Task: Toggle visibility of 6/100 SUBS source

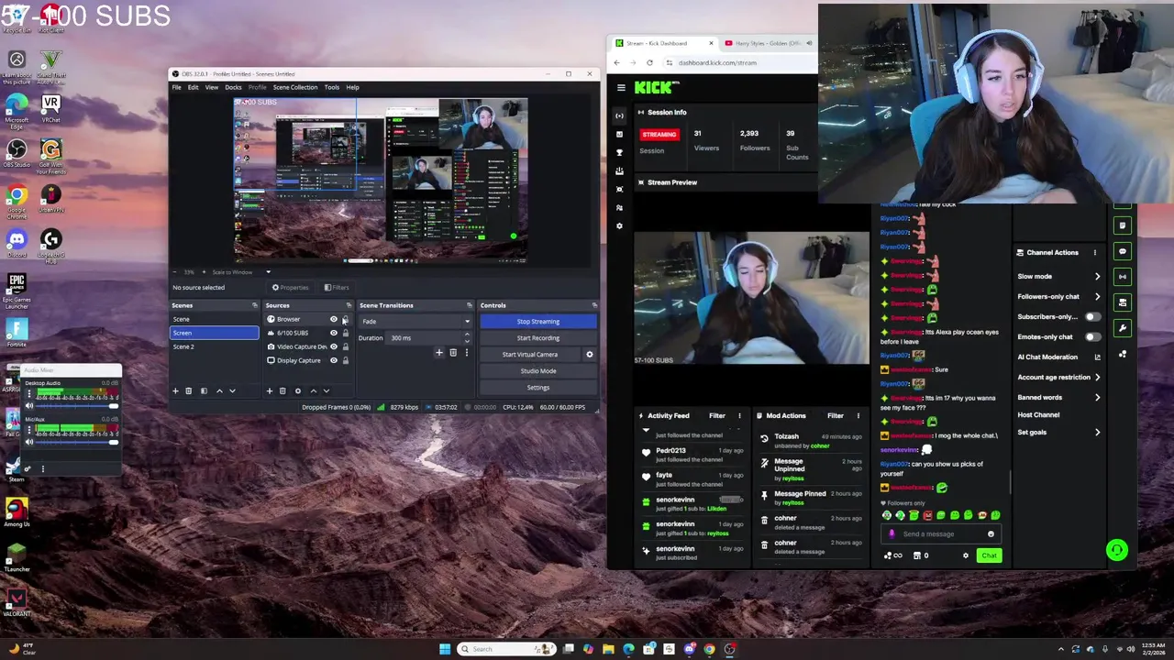Action: (x=334, y=333)
